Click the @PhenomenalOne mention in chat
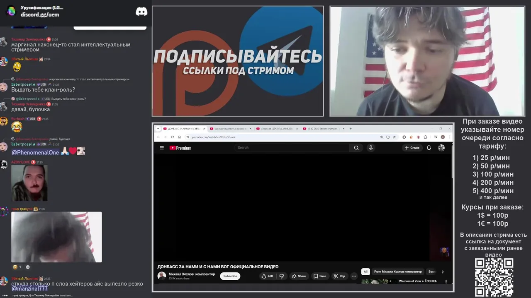The image size is (531, 298). (35, 153)
